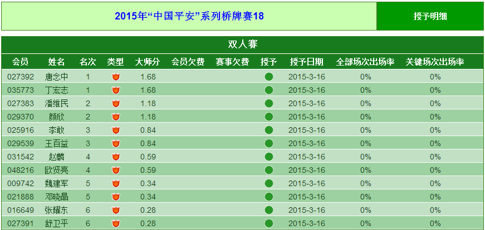The height and width of the screenshot is (230, 485).
Task: Click the type icon in 舒卫平's row
Action: point(116,223)
